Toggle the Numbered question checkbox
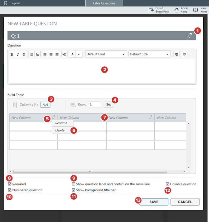Image resolution: width=209 pixels, height=222 pixels. [x=10, y=190]
